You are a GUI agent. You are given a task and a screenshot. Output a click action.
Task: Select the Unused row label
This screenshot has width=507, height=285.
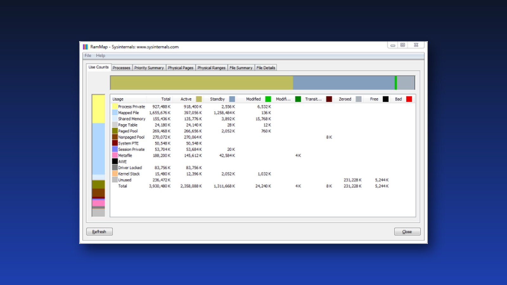click(125, 180)
